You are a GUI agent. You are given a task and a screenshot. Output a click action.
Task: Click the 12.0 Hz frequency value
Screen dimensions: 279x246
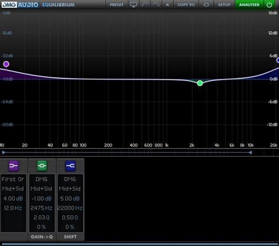click(x=13, y=208)
